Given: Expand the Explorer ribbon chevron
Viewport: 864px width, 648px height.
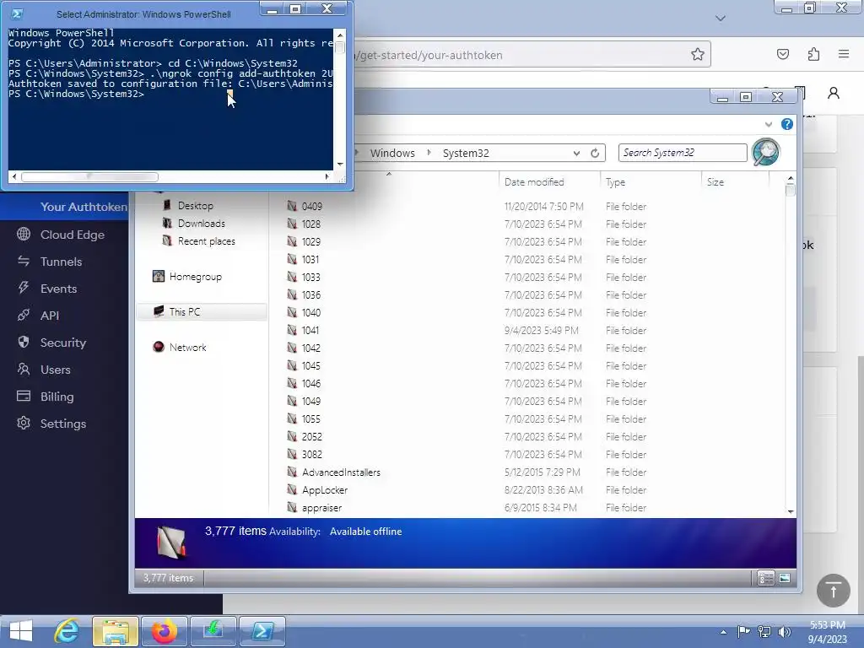Looking at the screenshot, I should coord(768,125).
